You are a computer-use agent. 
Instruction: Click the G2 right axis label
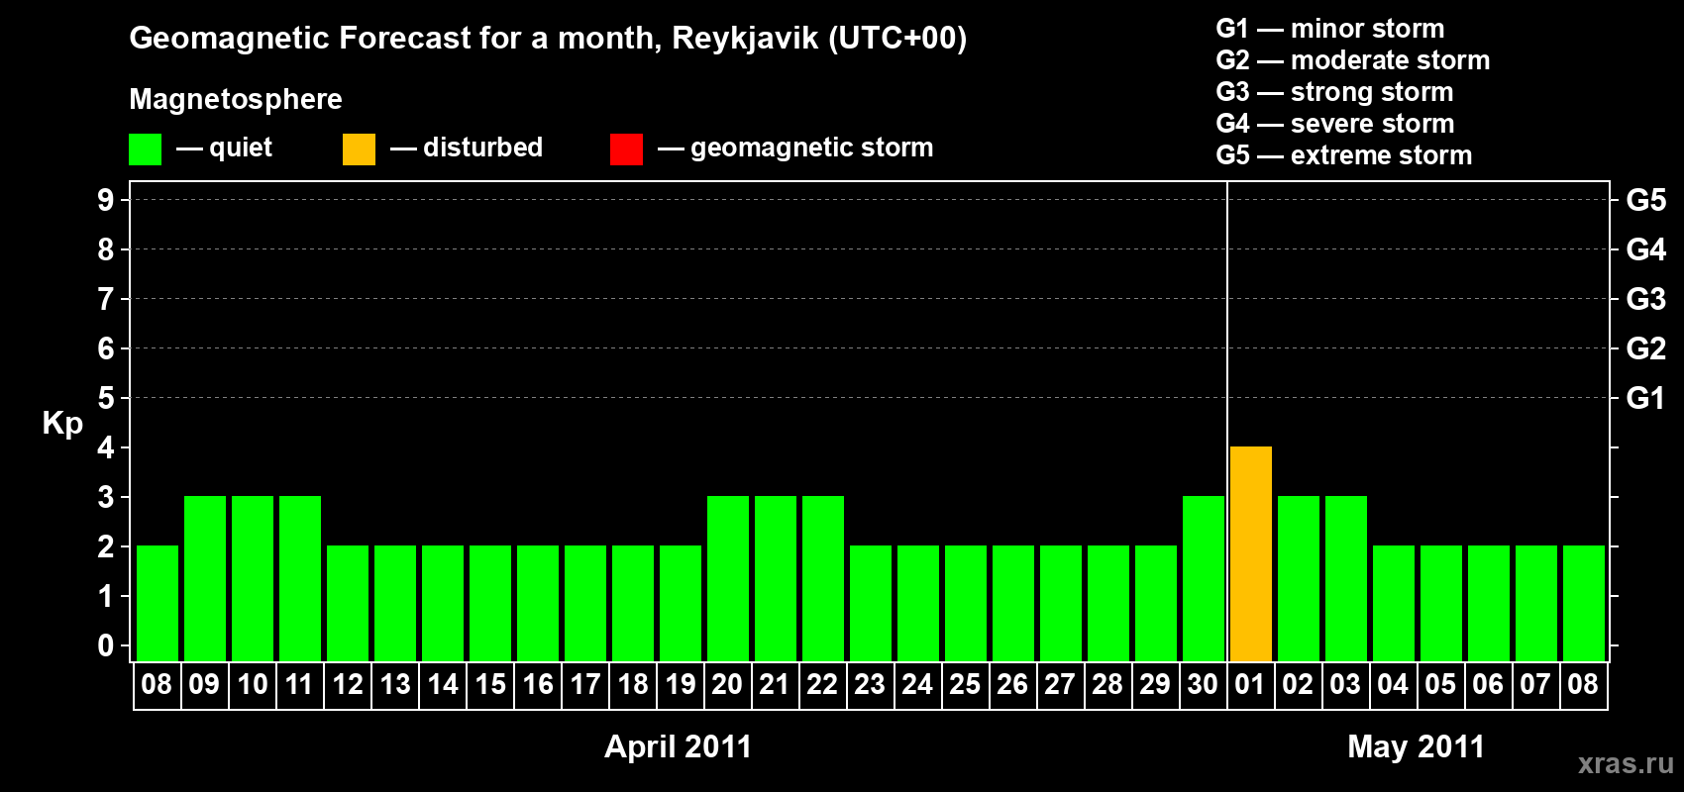click(1646, 348)
